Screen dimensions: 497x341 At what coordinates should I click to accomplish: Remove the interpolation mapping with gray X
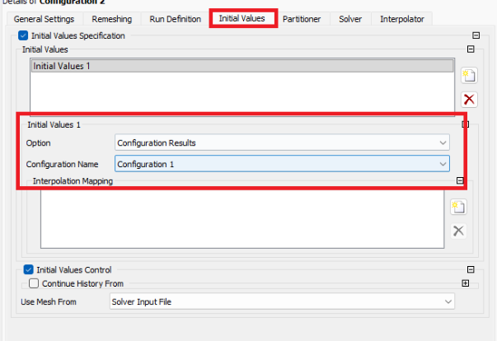[458, 231]
